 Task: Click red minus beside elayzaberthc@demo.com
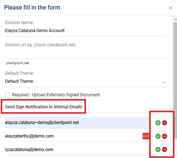165,136
